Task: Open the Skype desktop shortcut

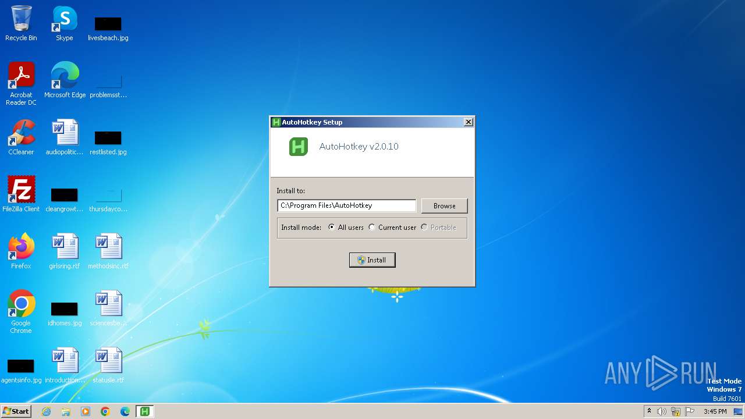Action: 65,23
